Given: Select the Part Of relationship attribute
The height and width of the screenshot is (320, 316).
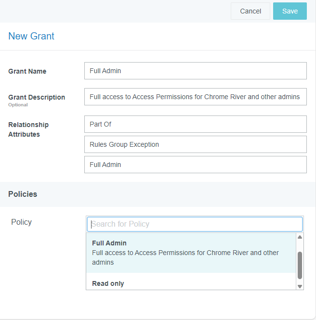Looking at the screenshot, I should click(195, 124).
